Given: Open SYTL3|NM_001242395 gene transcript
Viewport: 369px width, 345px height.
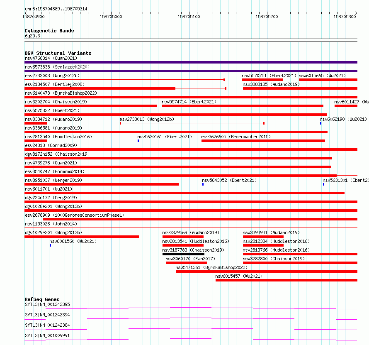Looking at the screenshot, I should pyautogui.click(x=47, y=304).
